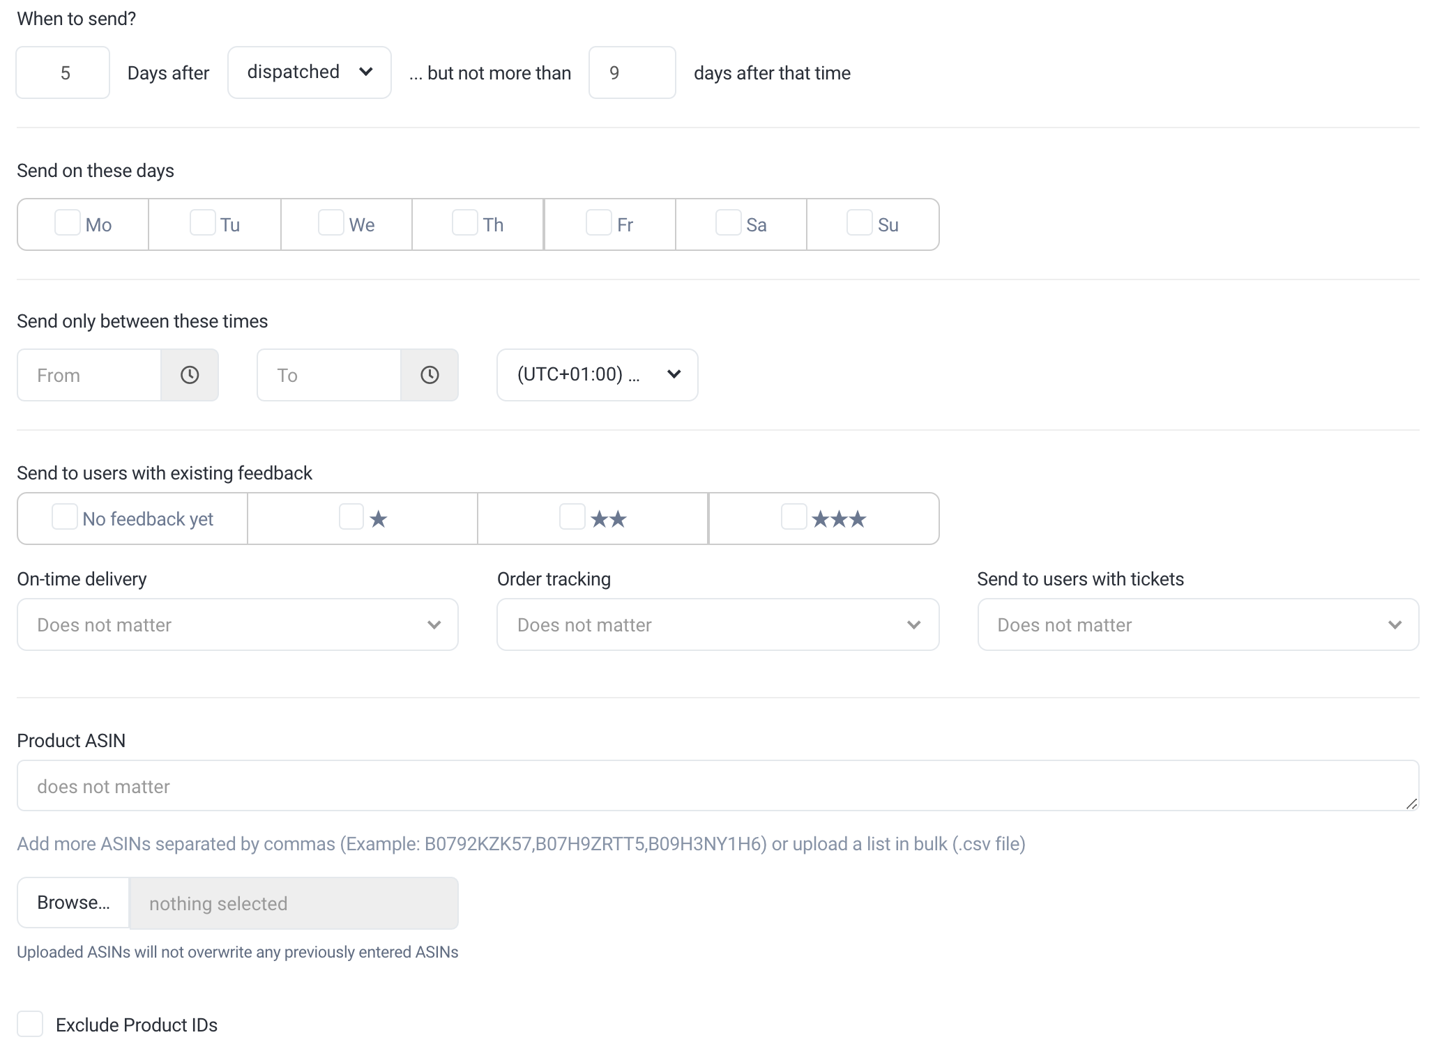This screenshot has width=1435, height=1051.
Task: Focus the From time input
Action: coord(89,375)
